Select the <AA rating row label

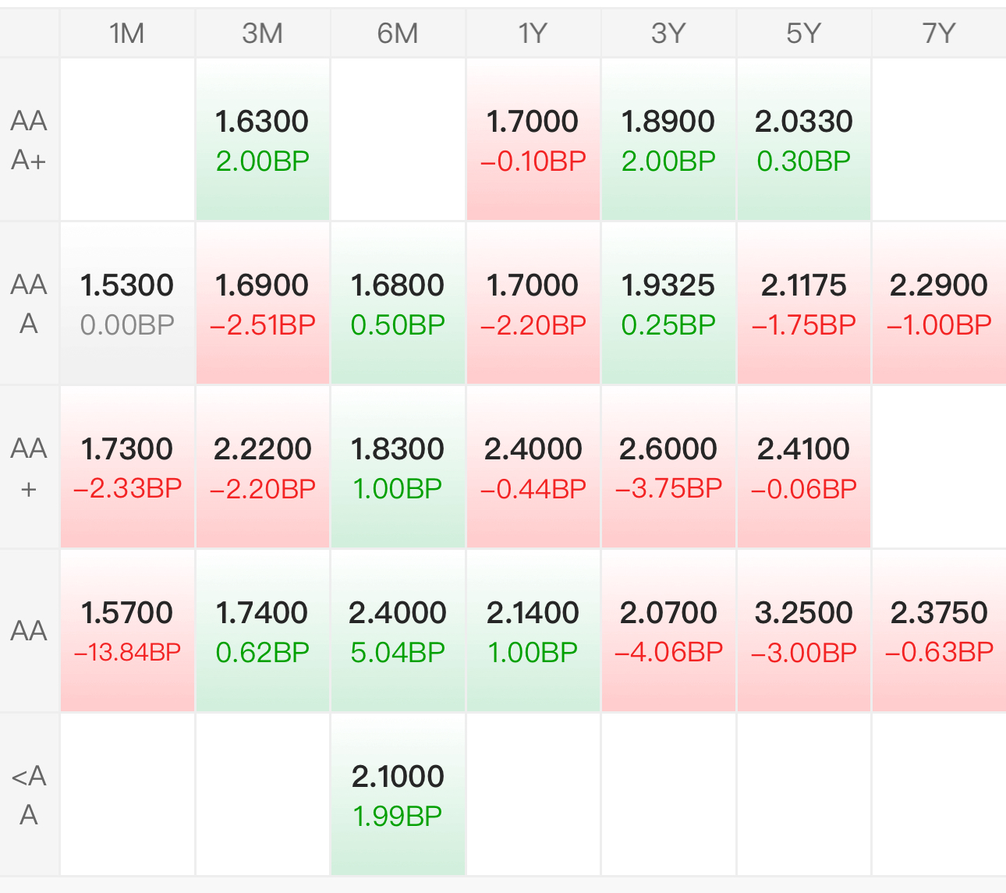[29, 796]
